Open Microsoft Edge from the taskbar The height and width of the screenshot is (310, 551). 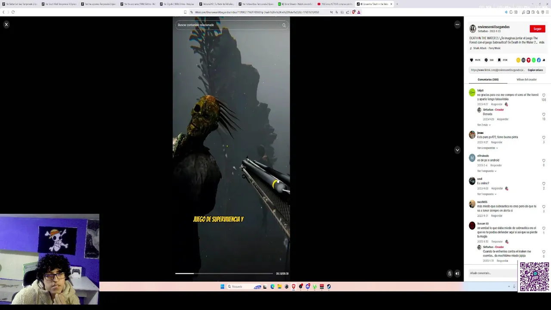click(272, 286)
